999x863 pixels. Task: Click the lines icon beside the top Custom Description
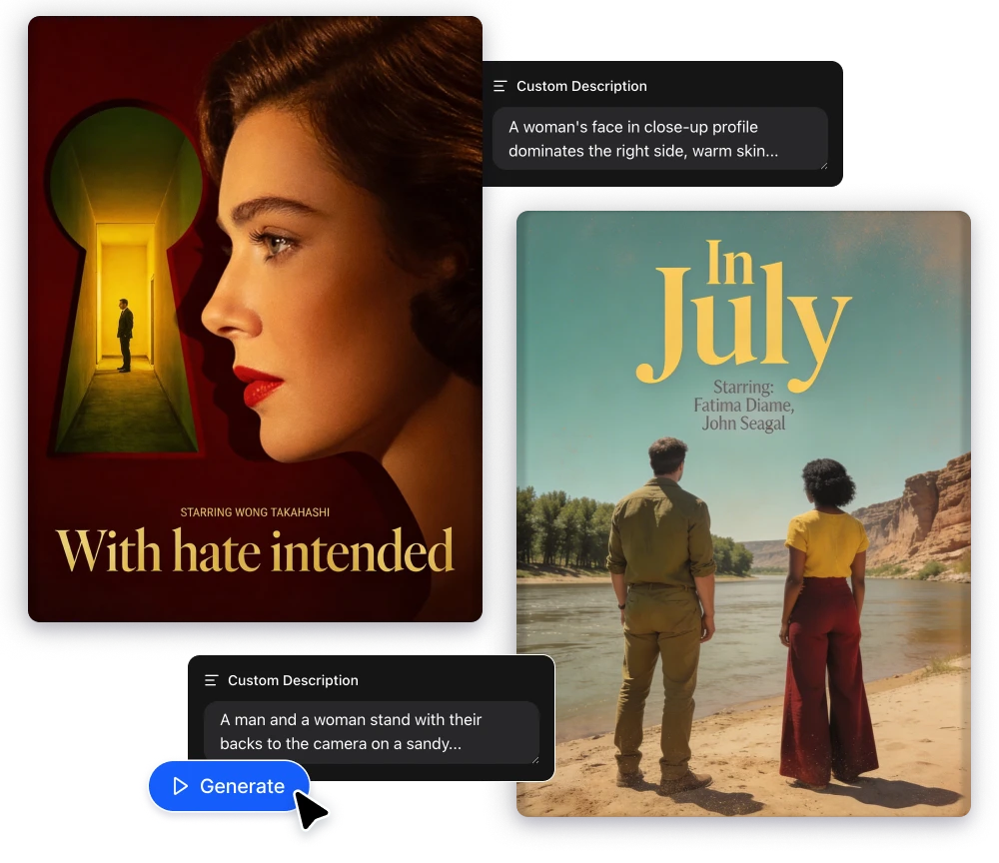500,87
